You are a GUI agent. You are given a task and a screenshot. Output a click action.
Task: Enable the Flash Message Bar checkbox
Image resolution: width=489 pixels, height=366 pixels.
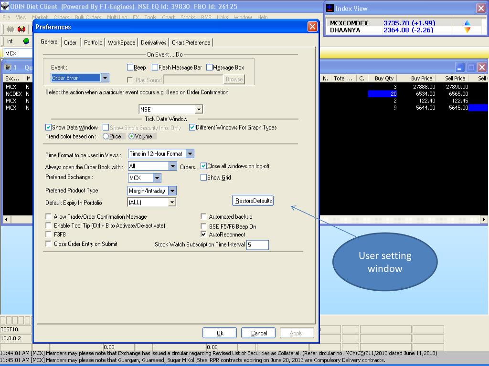pos(155,67)
